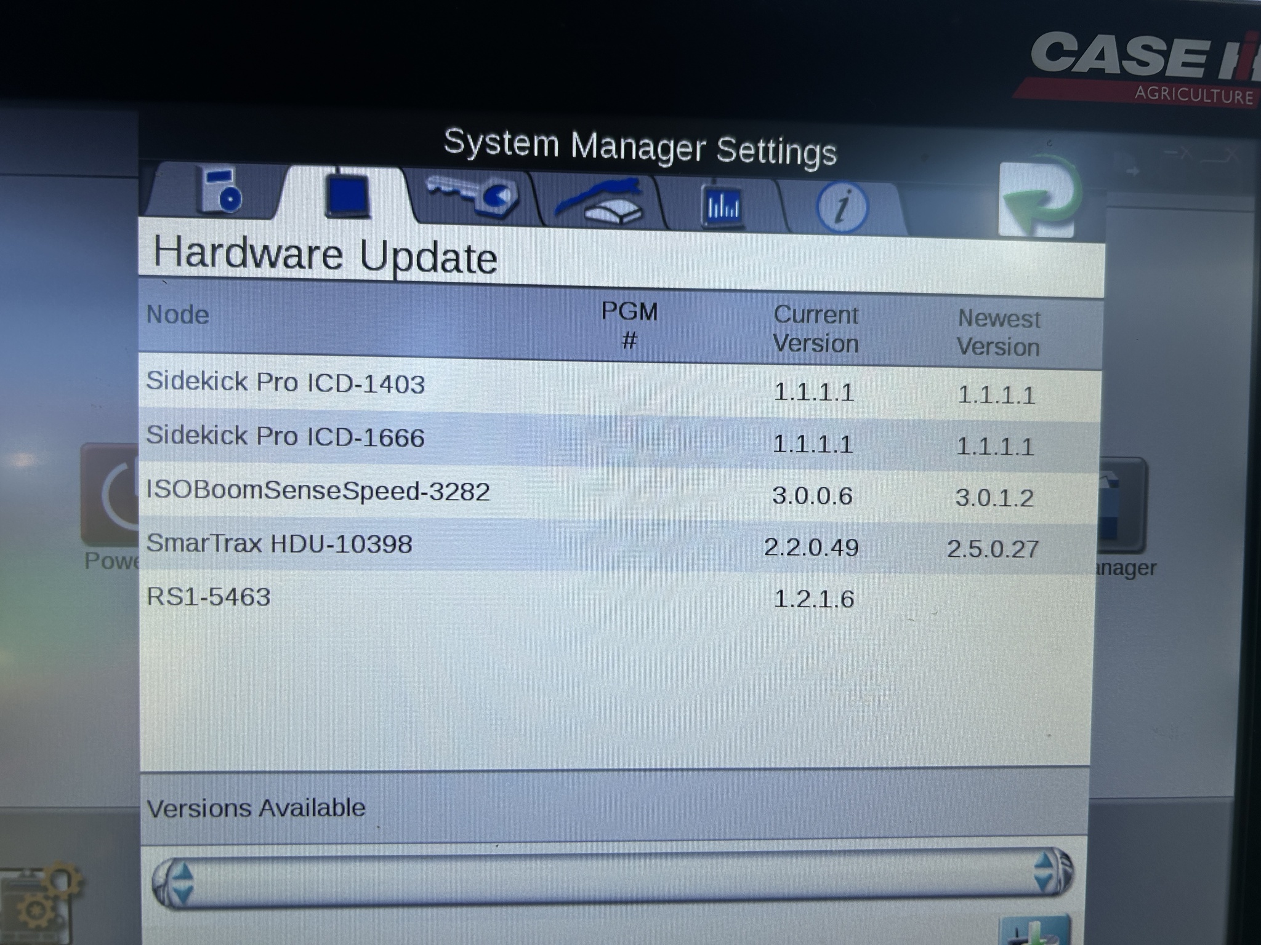Viewport: 1261px width, 945px height.
Task: Click the gear settings icon at bottom left
Action: coord(42,903)
